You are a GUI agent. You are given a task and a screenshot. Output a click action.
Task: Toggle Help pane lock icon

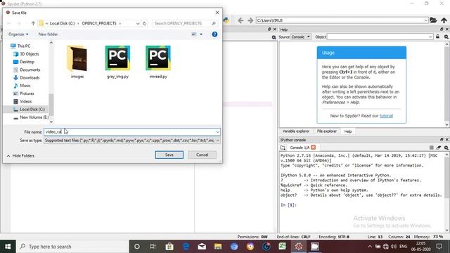[x=437, y=37]
